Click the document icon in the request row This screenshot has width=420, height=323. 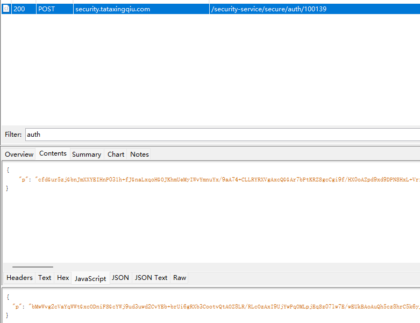click(6, 9)
